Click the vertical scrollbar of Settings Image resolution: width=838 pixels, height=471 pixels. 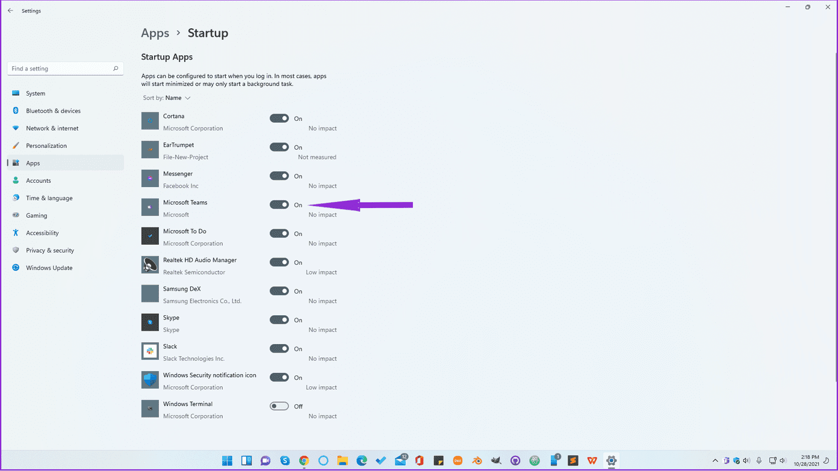pos(836,217)
